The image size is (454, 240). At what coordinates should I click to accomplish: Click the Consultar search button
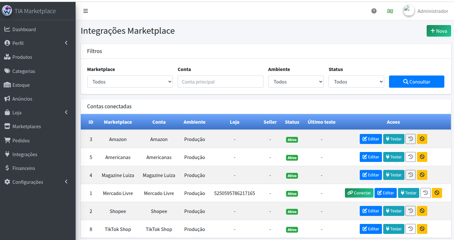[x=417, y=82]
